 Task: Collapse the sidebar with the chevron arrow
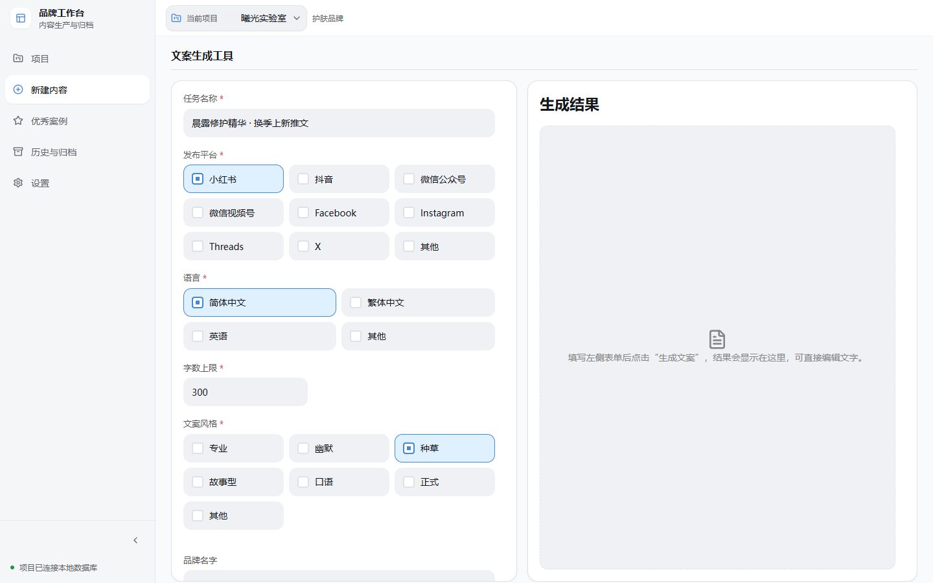135,540
